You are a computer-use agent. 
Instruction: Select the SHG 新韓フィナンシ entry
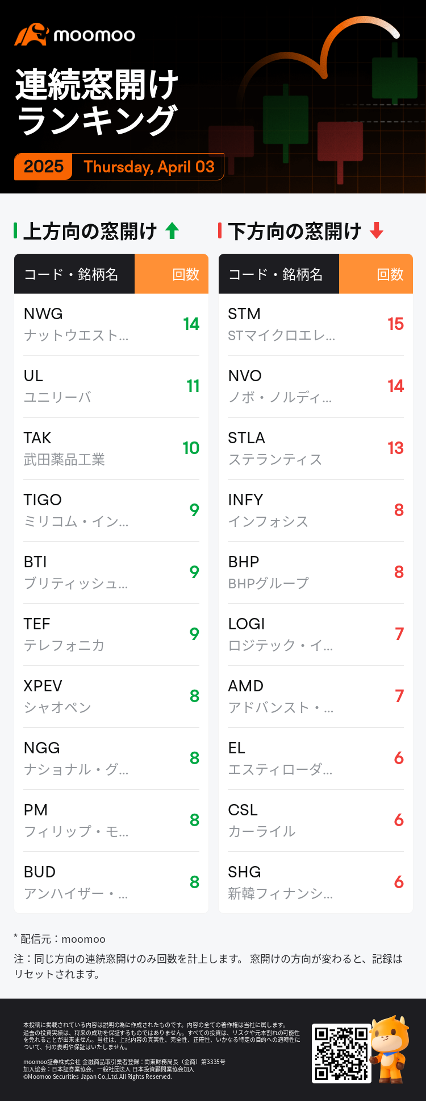(315, 883)
